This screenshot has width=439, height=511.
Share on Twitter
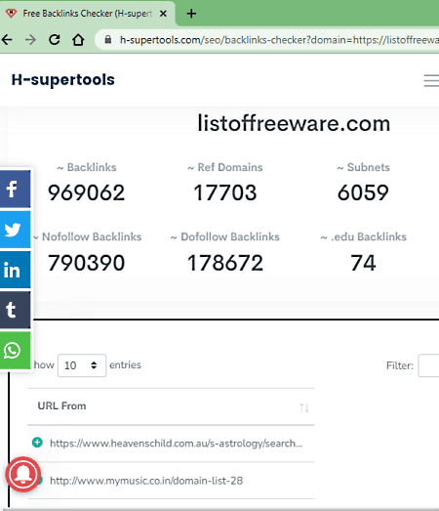click(x=15, y=230)
